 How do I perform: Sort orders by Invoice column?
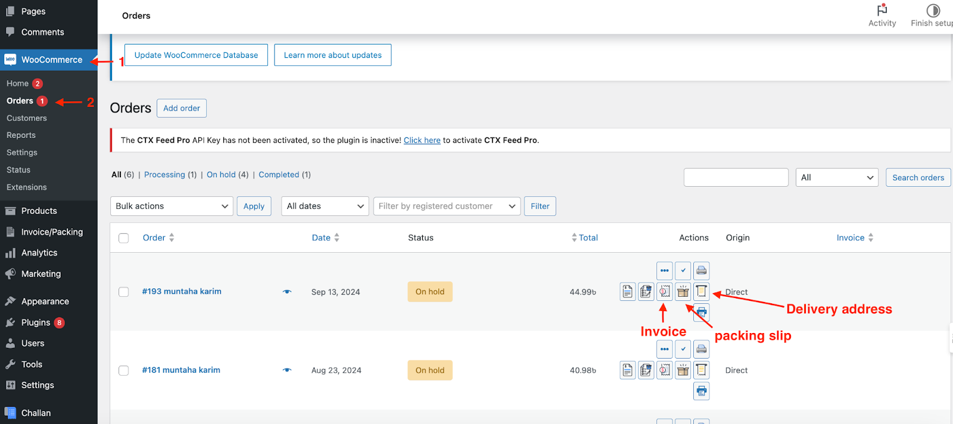coord(855,237)
